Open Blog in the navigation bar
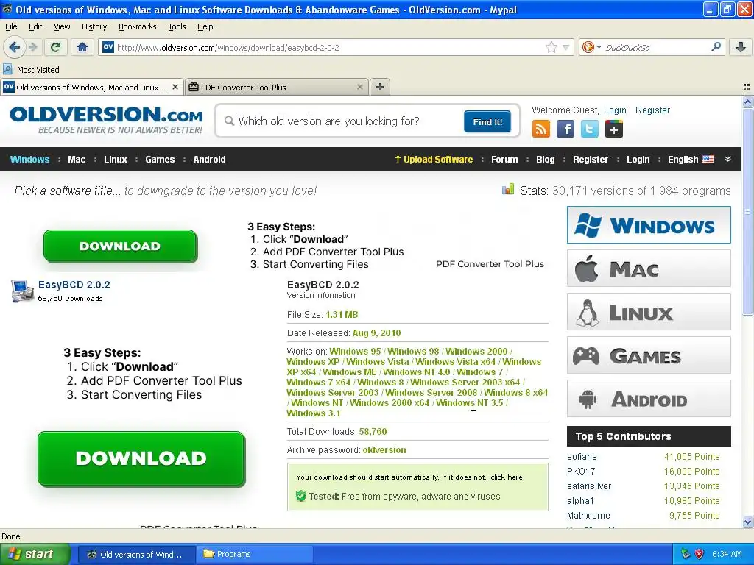Image resolution: width=754 pixels, height=565 pixels. [x=546, y=160]
